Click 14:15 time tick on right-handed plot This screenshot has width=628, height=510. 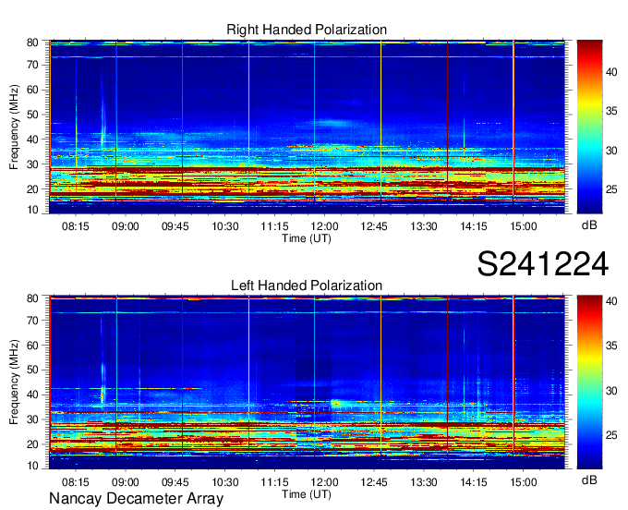point(474,226)
